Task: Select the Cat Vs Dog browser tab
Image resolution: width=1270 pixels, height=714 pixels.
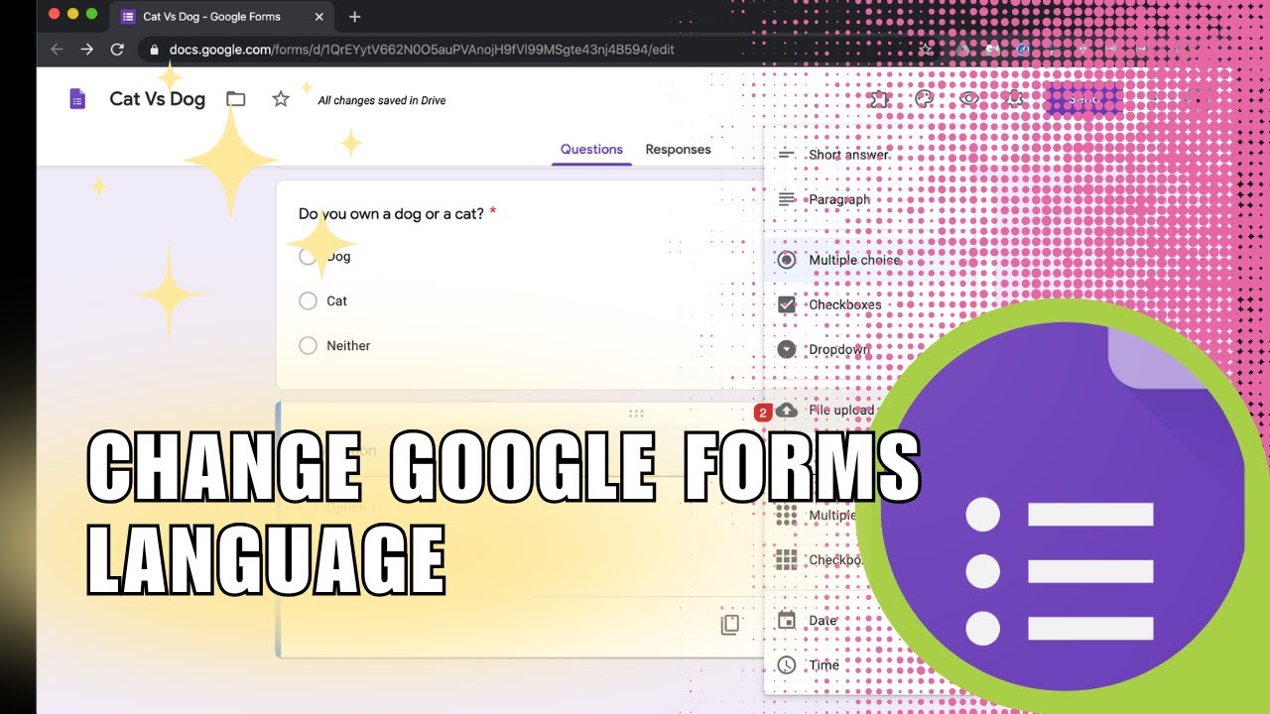Action: pos(223,16)
